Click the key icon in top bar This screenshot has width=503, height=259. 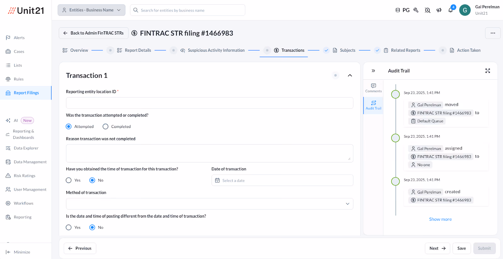(416, 10)
